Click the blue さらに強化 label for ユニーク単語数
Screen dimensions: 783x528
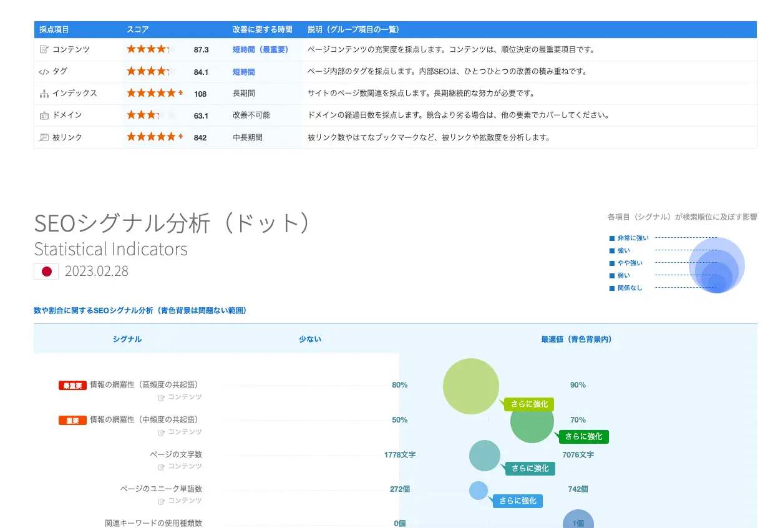pos(517,501)
